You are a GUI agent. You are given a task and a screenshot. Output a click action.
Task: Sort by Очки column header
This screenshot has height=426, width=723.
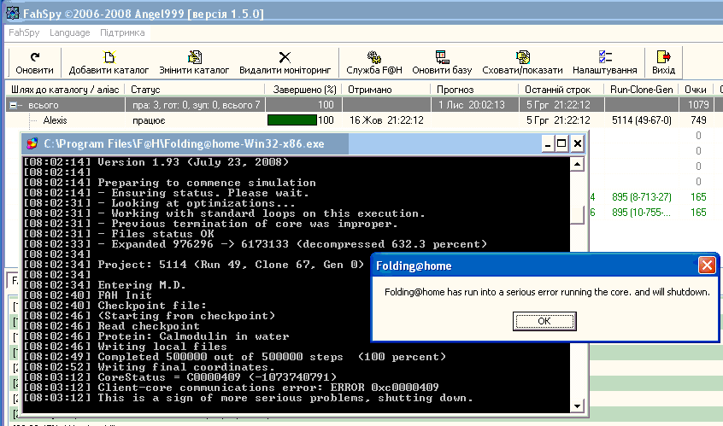pos(696,90)
